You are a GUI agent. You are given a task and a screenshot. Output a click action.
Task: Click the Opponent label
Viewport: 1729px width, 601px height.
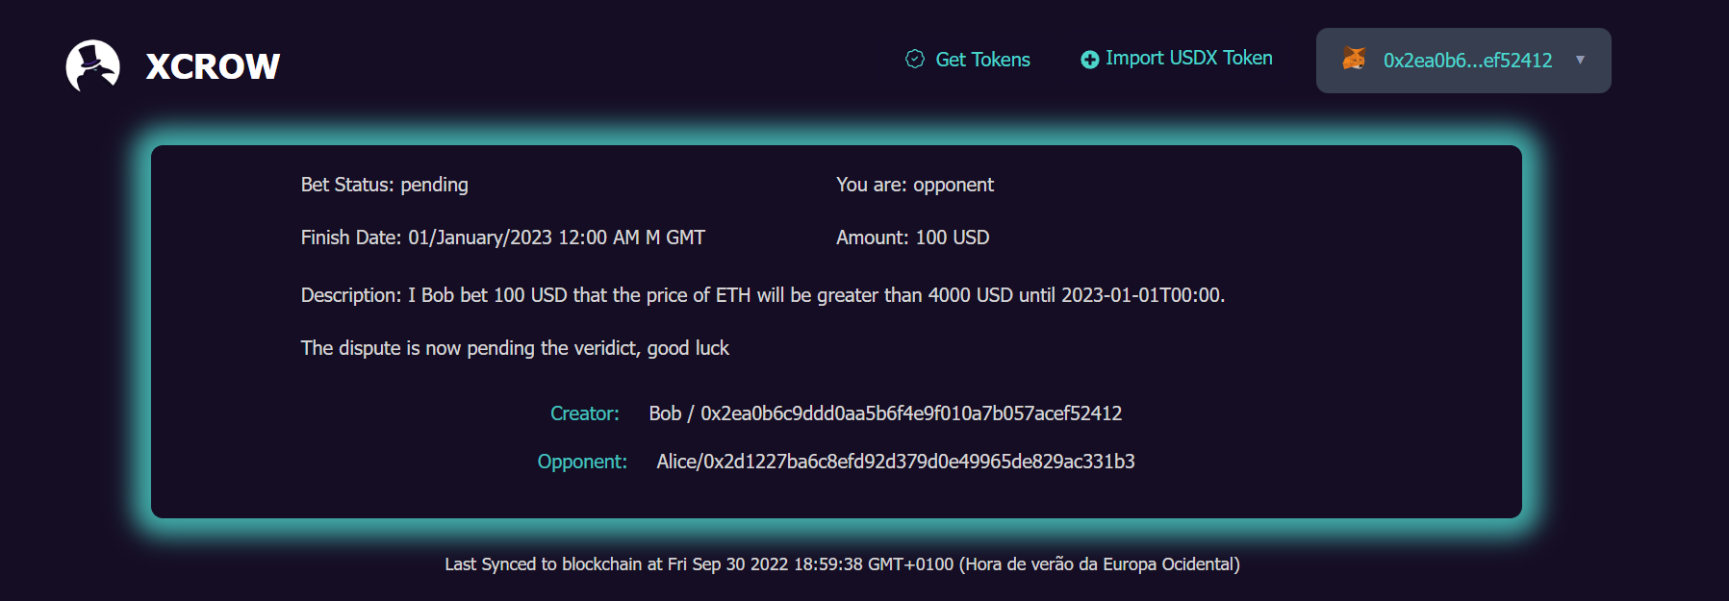582,462
